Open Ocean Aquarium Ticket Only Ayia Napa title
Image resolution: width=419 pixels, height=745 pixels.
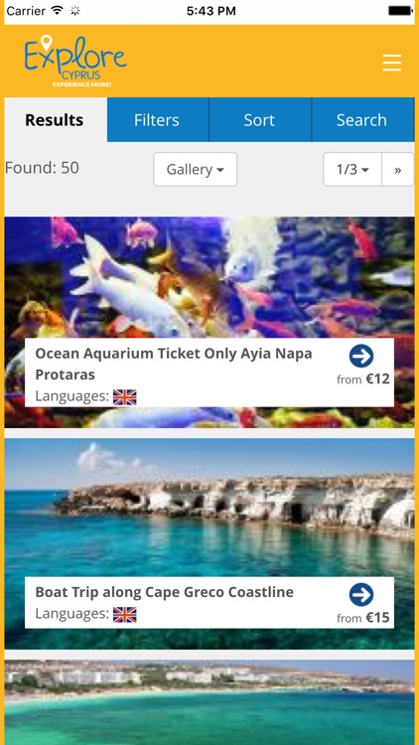pyautogui.click(x=174, y=364)
